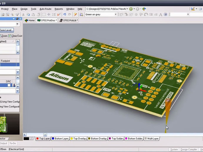The height and width of the screenshot is (152, 203).
Task: Open the Design menu
Action: pyautogui.click(x=24, y=9)
